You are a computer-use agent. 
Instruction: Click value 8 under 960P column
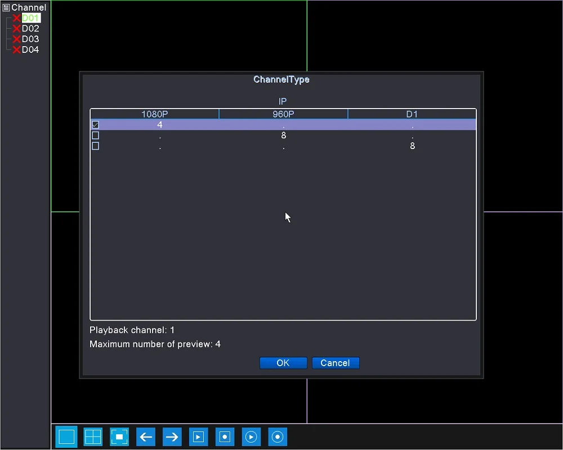(x=284, y=136)
